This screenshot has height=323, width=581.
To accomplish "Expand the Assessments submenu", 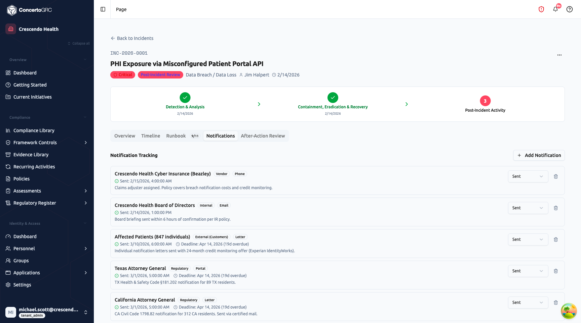I will click(86, 191).
